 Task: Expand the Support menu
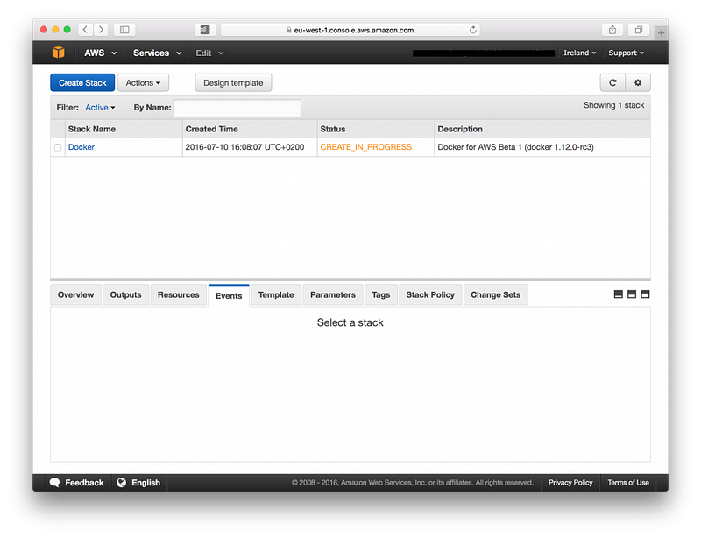click(626, 53)
